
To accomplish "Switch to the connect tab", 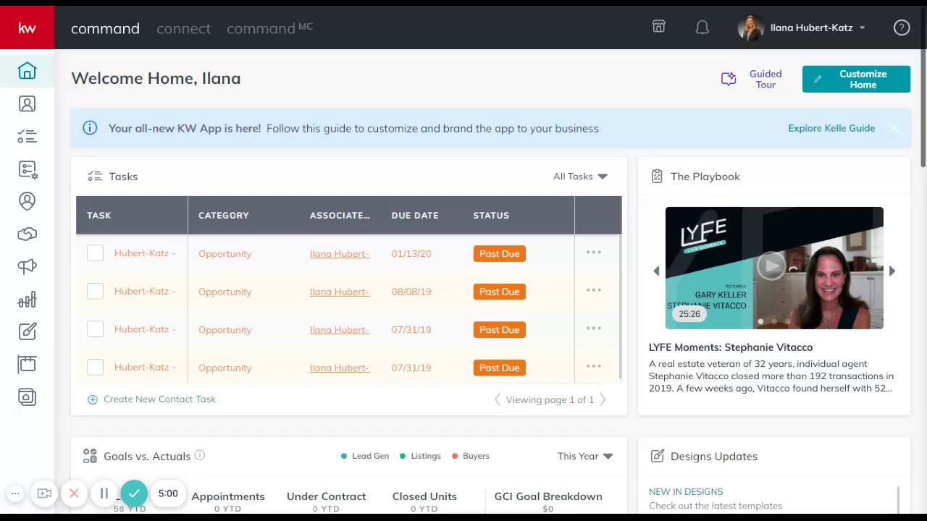I will (x=183, y=28).
